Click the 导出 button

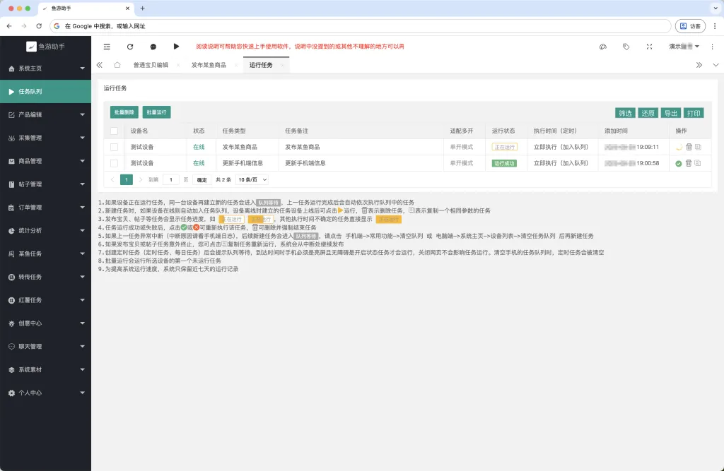[x=670, y=113]
